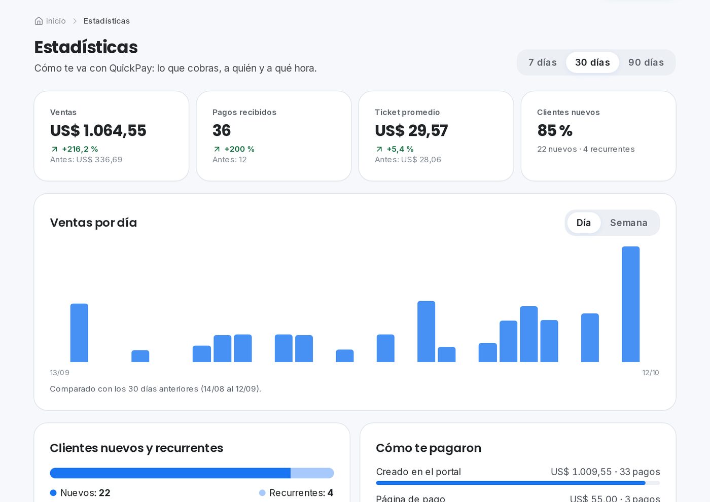The image size is (710, 502).
Task: Click the home icon in the breadcrumb
Action: pos(39,21)
